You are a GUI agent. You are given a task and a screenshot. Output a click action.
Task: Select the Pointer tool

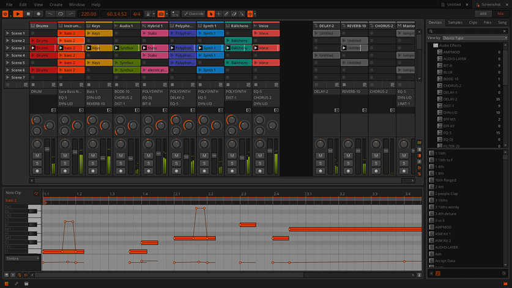tap(211, 13)
